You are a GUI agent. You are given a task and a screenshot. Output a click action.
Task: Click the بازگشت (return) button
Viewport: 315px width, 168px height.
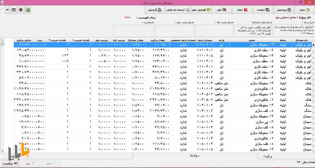[x=10, y=163]
